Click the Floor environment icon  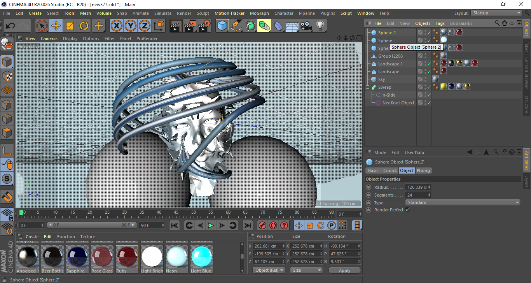pos(292,26)
